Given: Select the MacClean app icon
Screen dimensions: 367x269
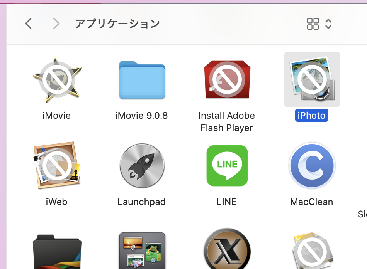Looking at the screenshot, I should click(312, 166).
